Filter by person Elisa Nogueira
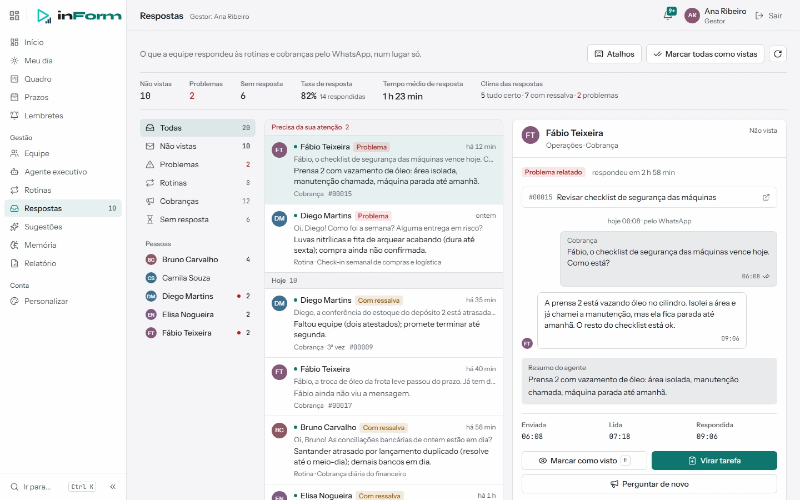The image size is (800, 500). tap(198, 314)
